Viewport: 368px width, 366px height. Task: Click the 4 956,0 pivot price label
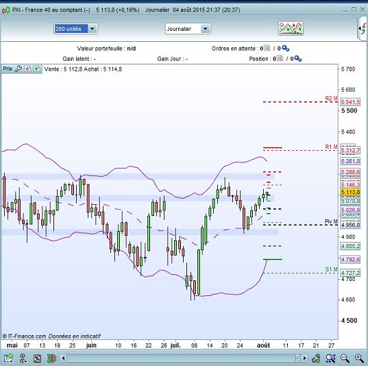(x=350, y=225)
